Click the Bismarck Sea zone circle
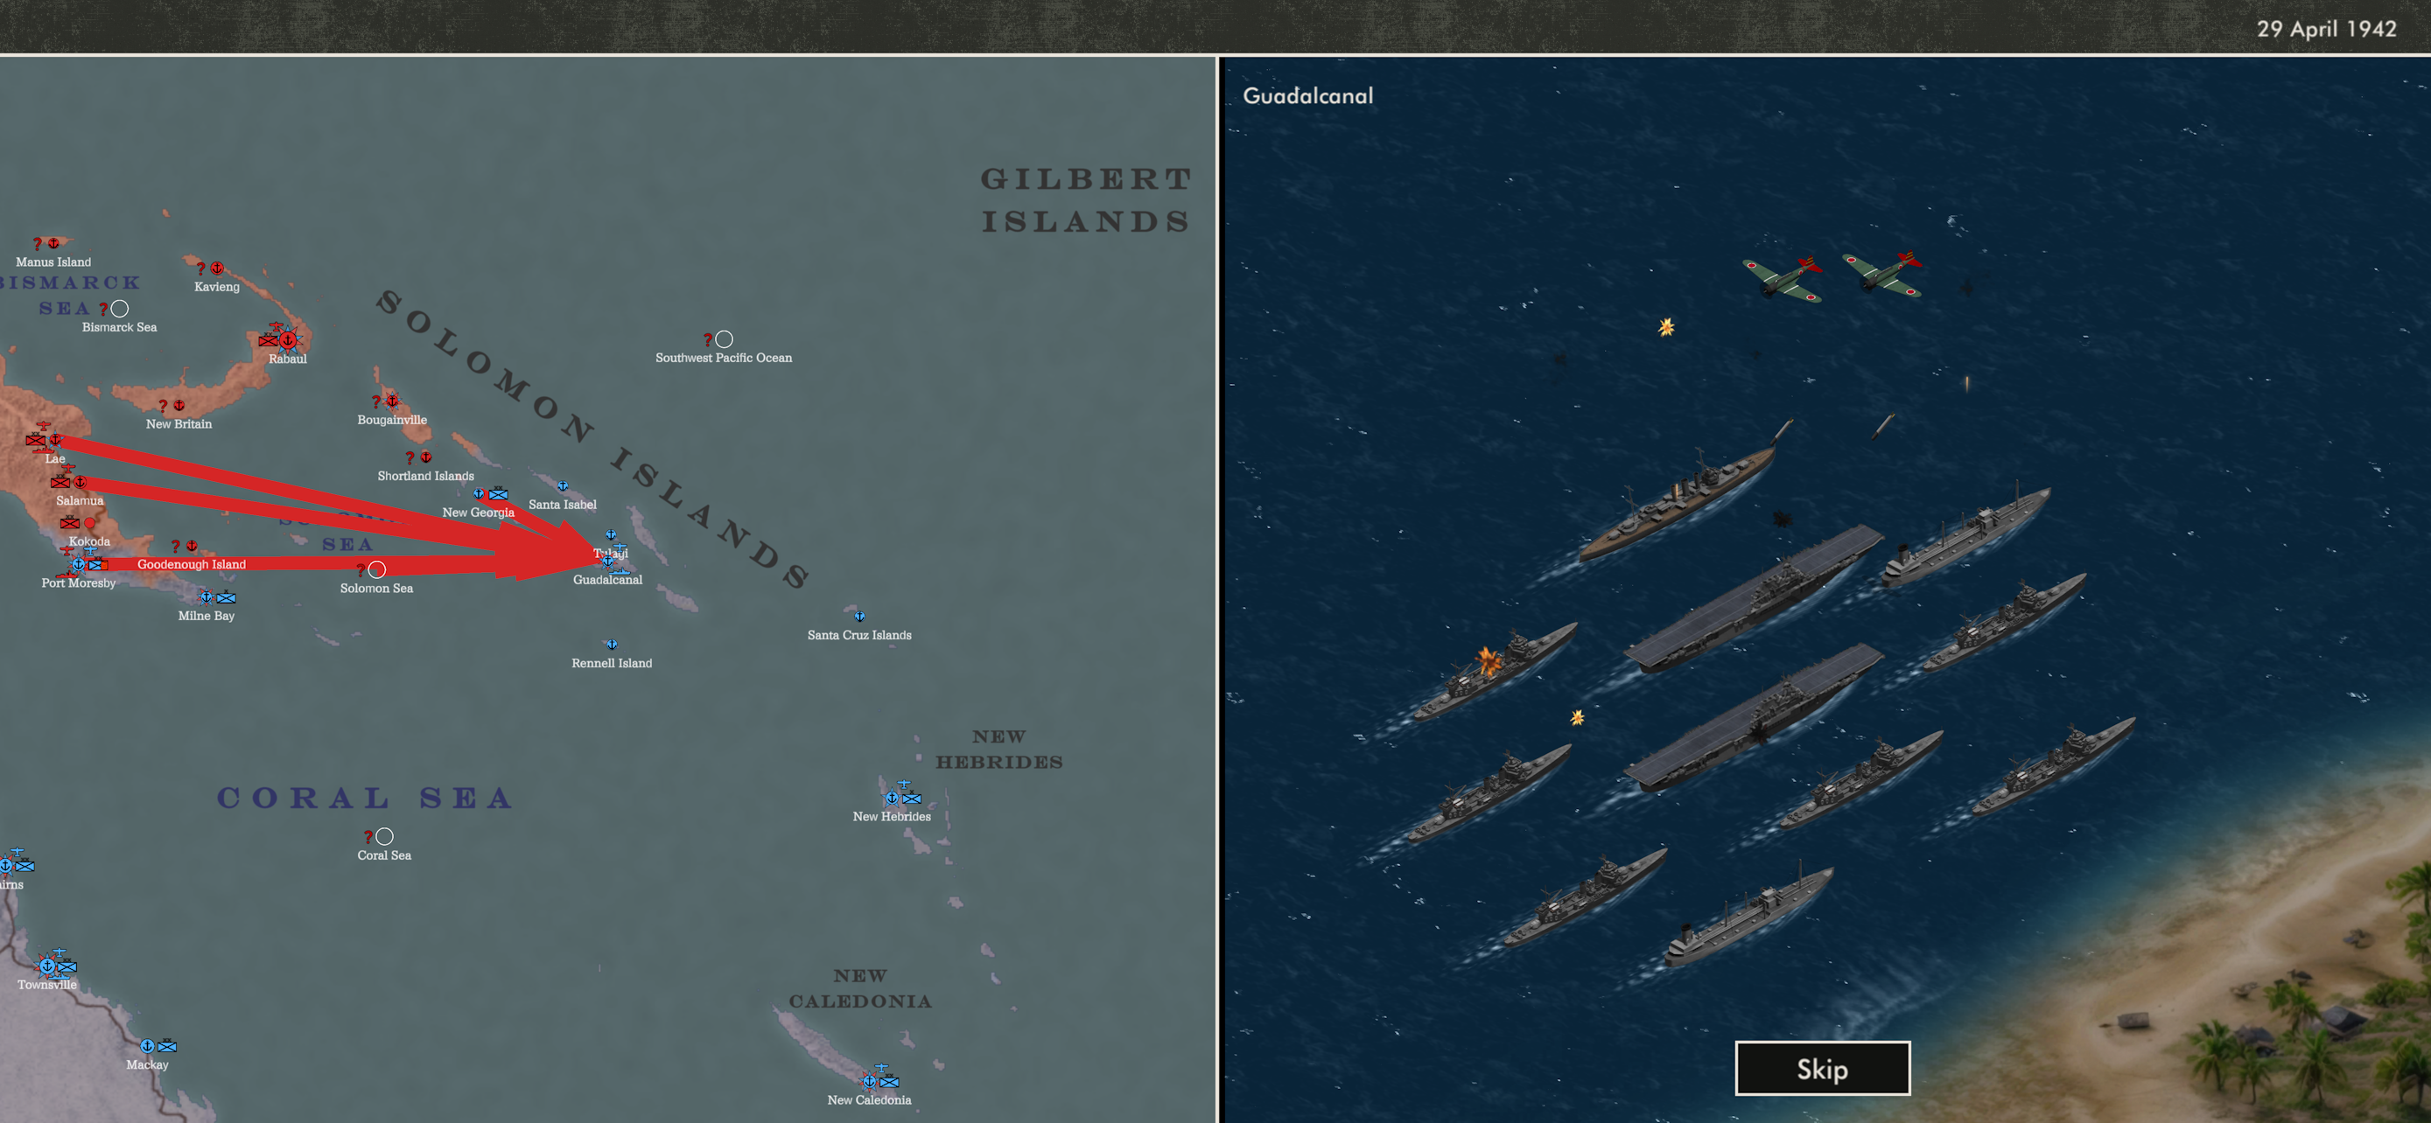 coord(120,309)
